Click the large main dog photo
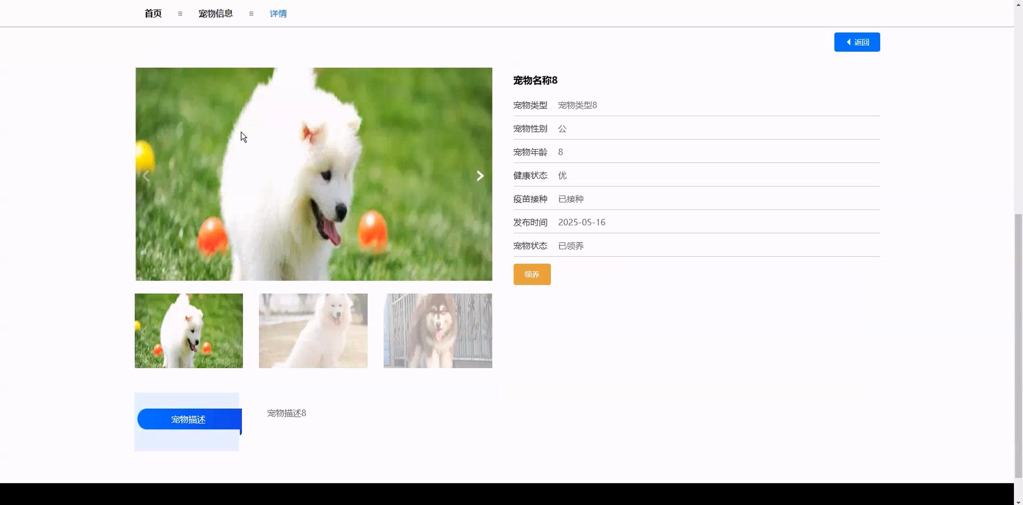This screenshot has width=1023, height=505. coord(314,174)
